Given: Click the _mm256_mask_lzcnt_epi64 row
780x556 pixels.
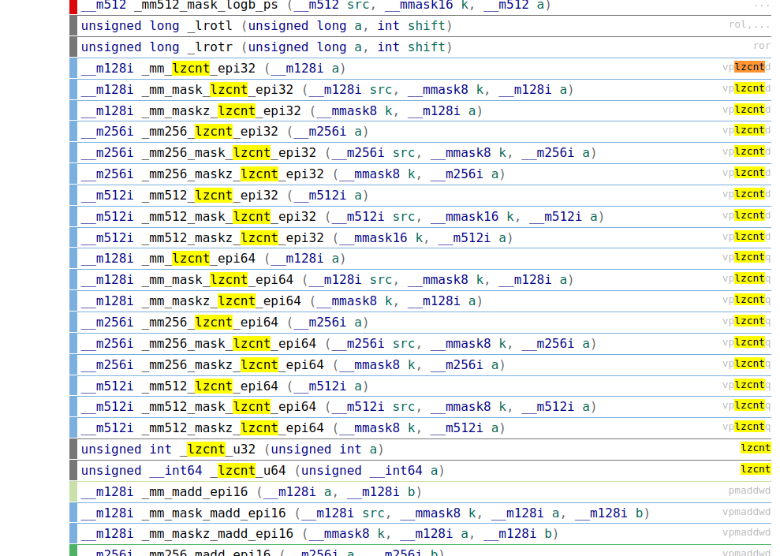Looking at the screenshot, I should pyautogui.click(x=420, y=344).
